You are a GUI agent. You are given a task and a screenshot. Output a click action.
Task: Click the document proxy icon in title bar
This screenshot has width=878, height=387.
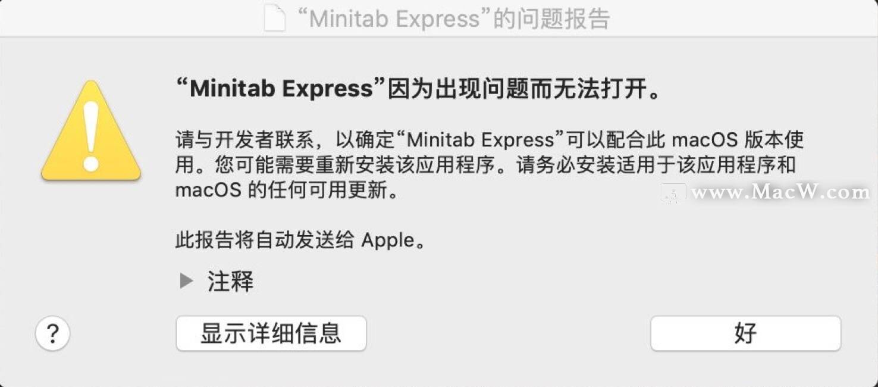(x=275, y=18)
